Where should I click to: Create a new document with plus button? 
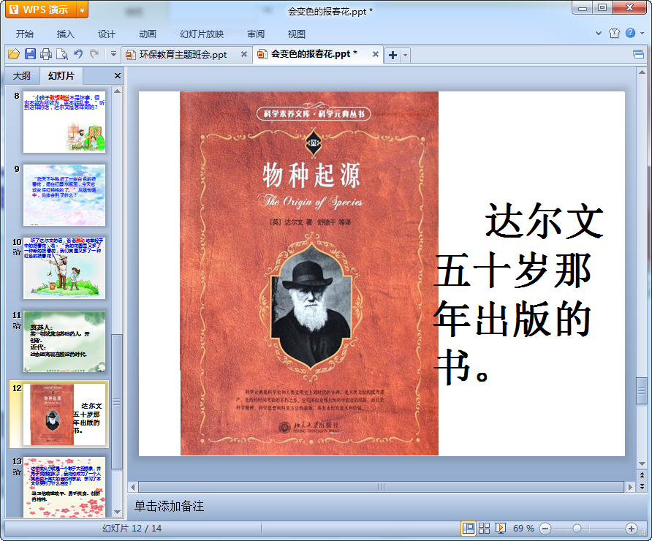pos(393,55)
